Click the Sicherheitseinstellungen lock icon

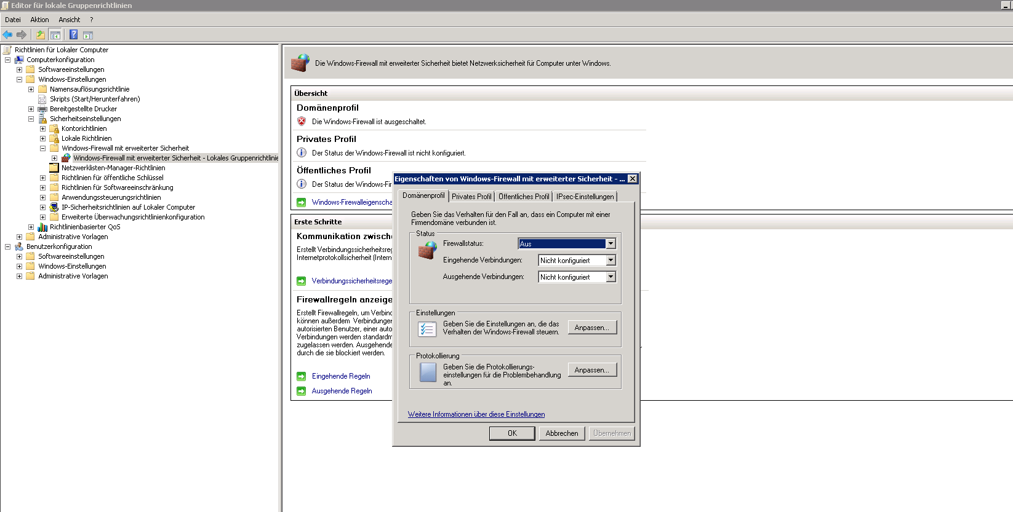42,119
